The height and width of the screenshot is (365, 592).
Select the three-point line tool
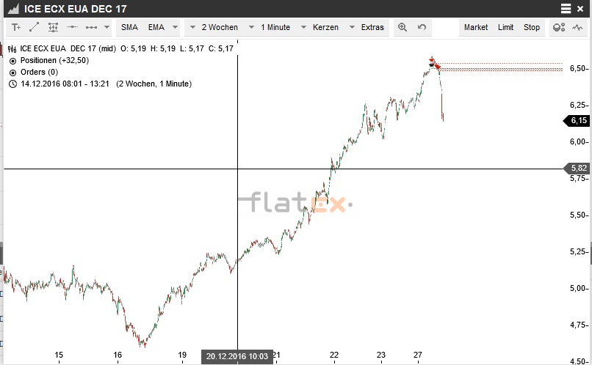click(91, 27)
